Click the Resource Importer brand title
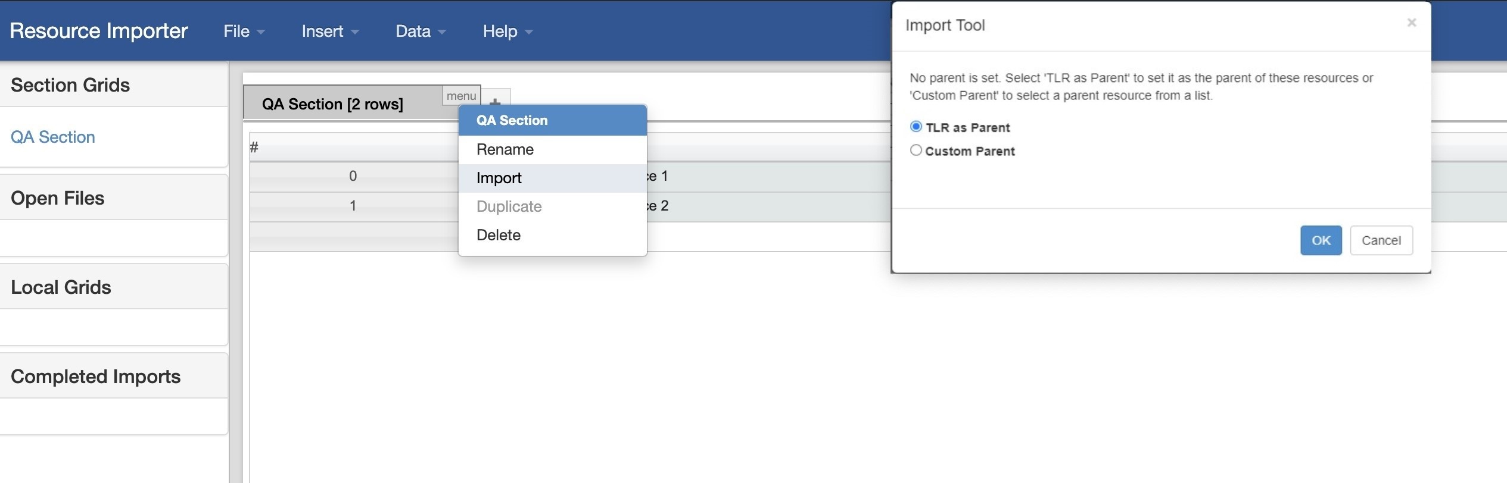1507x483 pixels. tap(99, 31)
